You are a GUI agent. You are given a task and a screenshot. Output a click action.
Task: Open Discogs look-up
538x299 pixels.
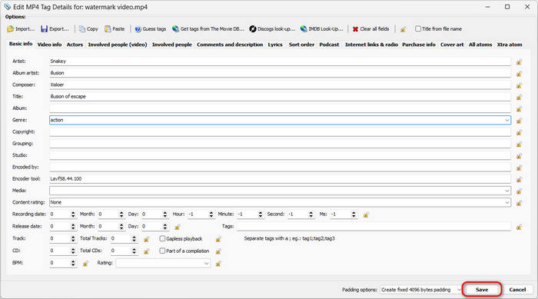(x=272, y=29)
